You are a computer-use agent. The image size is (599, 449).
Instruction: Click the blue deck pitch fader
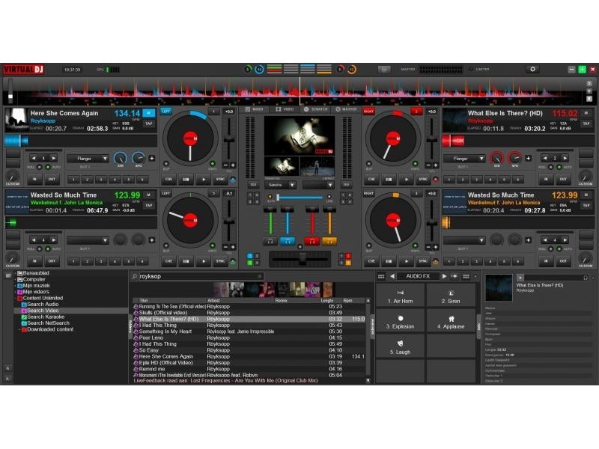pos(229,141)
